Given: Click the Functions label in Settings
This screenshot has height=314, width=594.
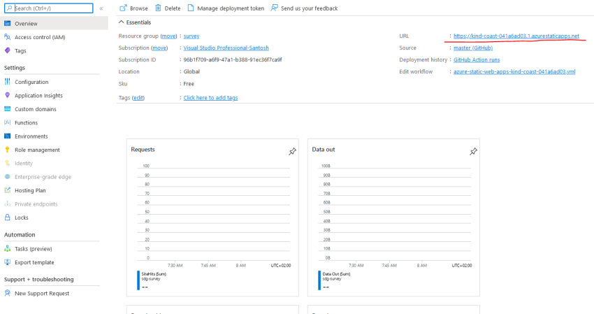Looking at the screenshot, I should (x=26, y=122).
